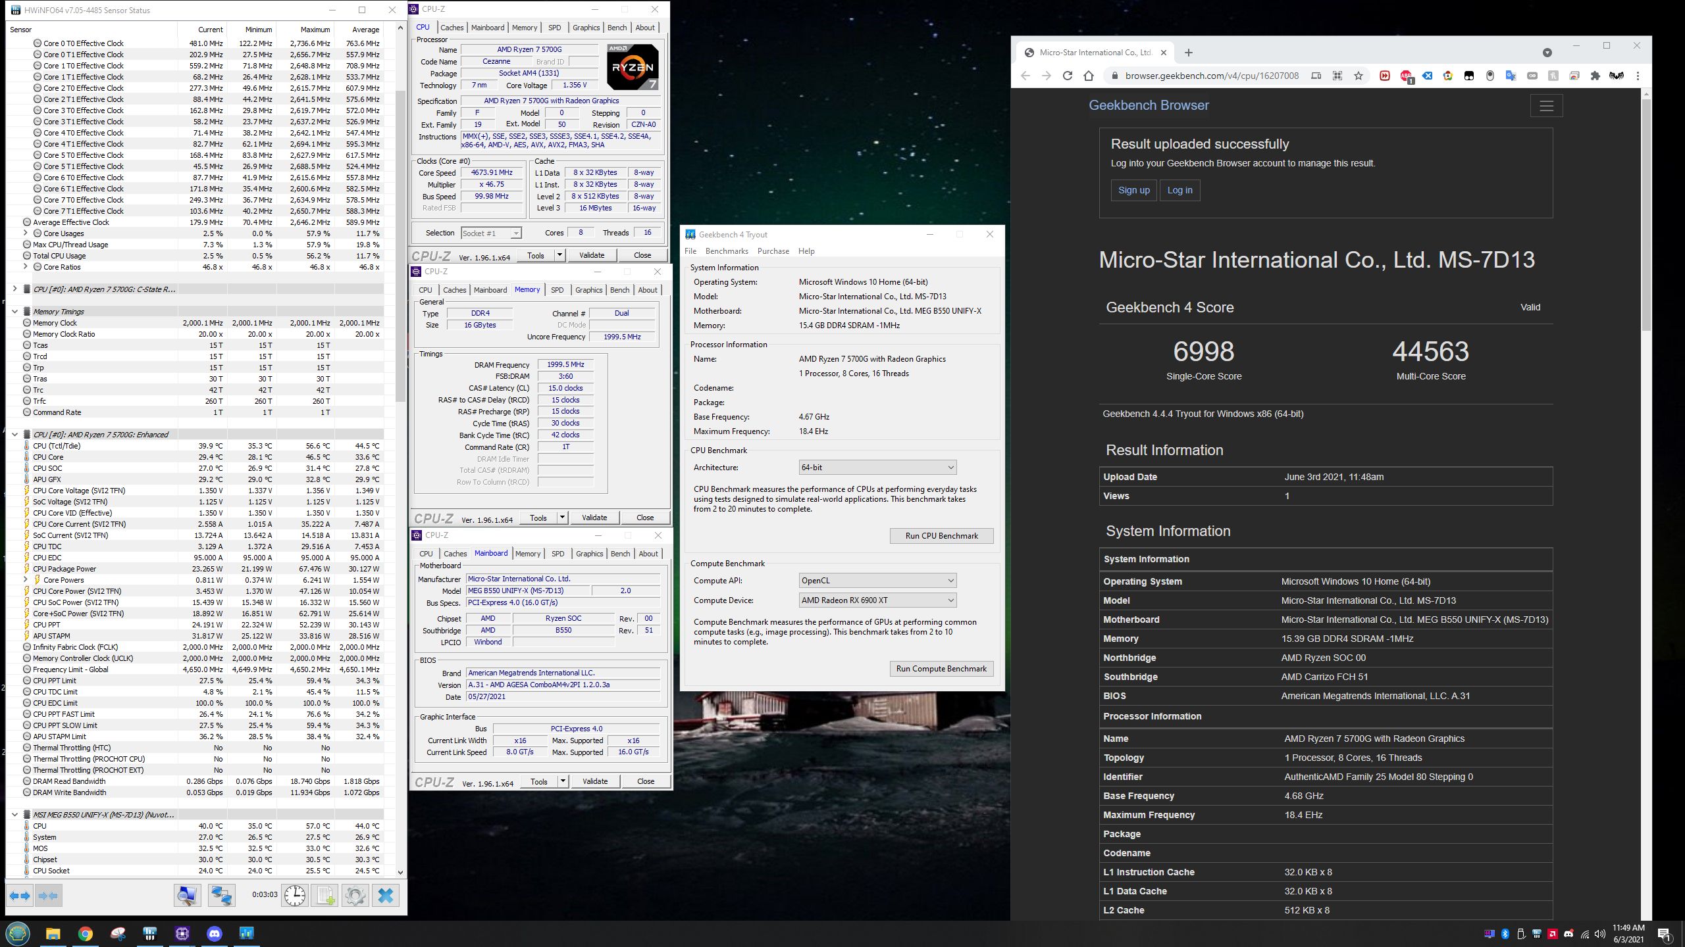Open Geekbench Browser hamburger menu
The width and height of the screenshot is (1685, 947).
click(x=1546, y=105)
